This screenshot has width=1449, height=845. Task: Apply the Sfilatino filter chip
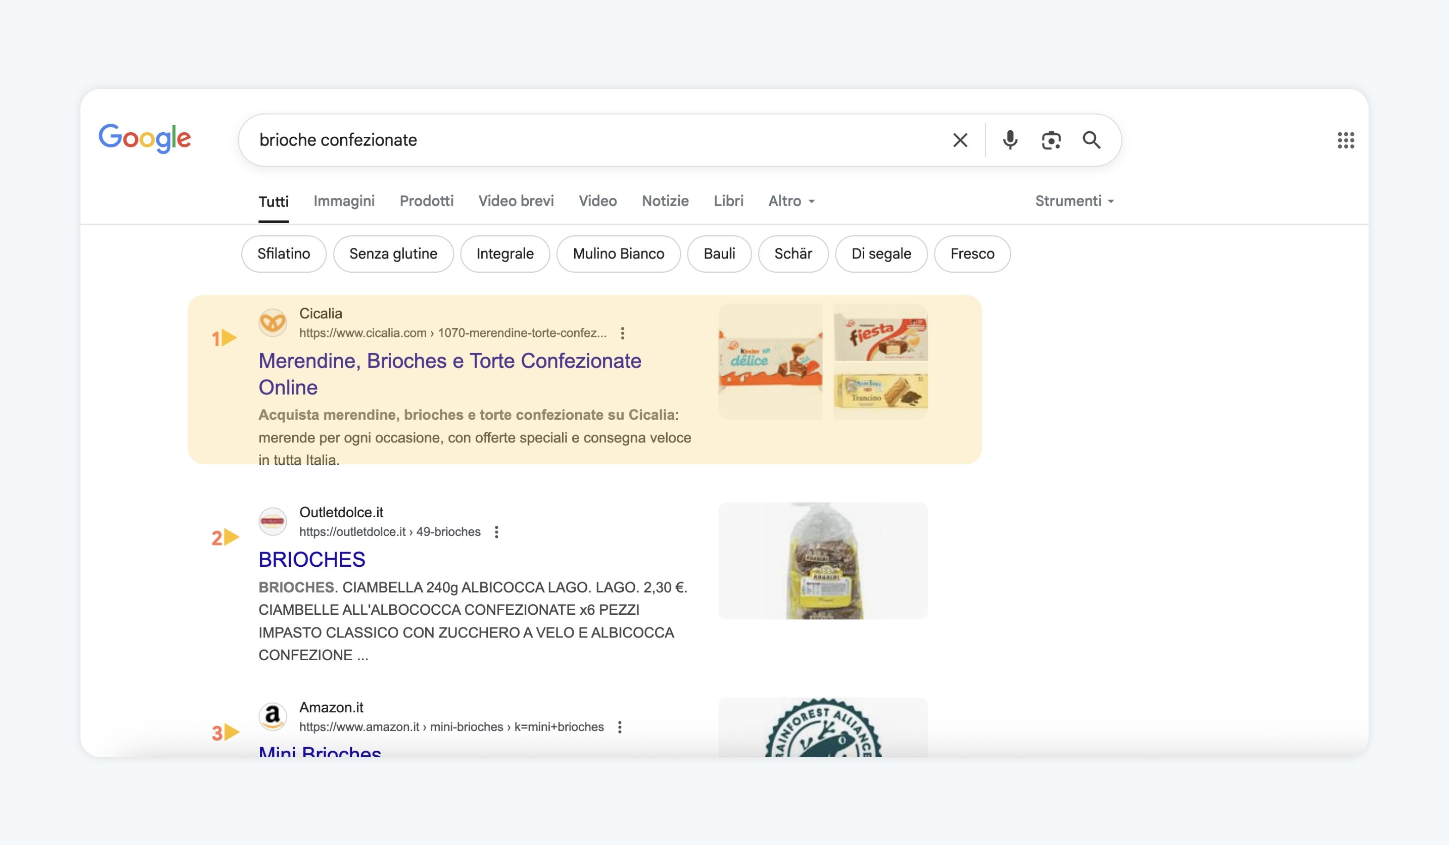[x=283, y=254]
